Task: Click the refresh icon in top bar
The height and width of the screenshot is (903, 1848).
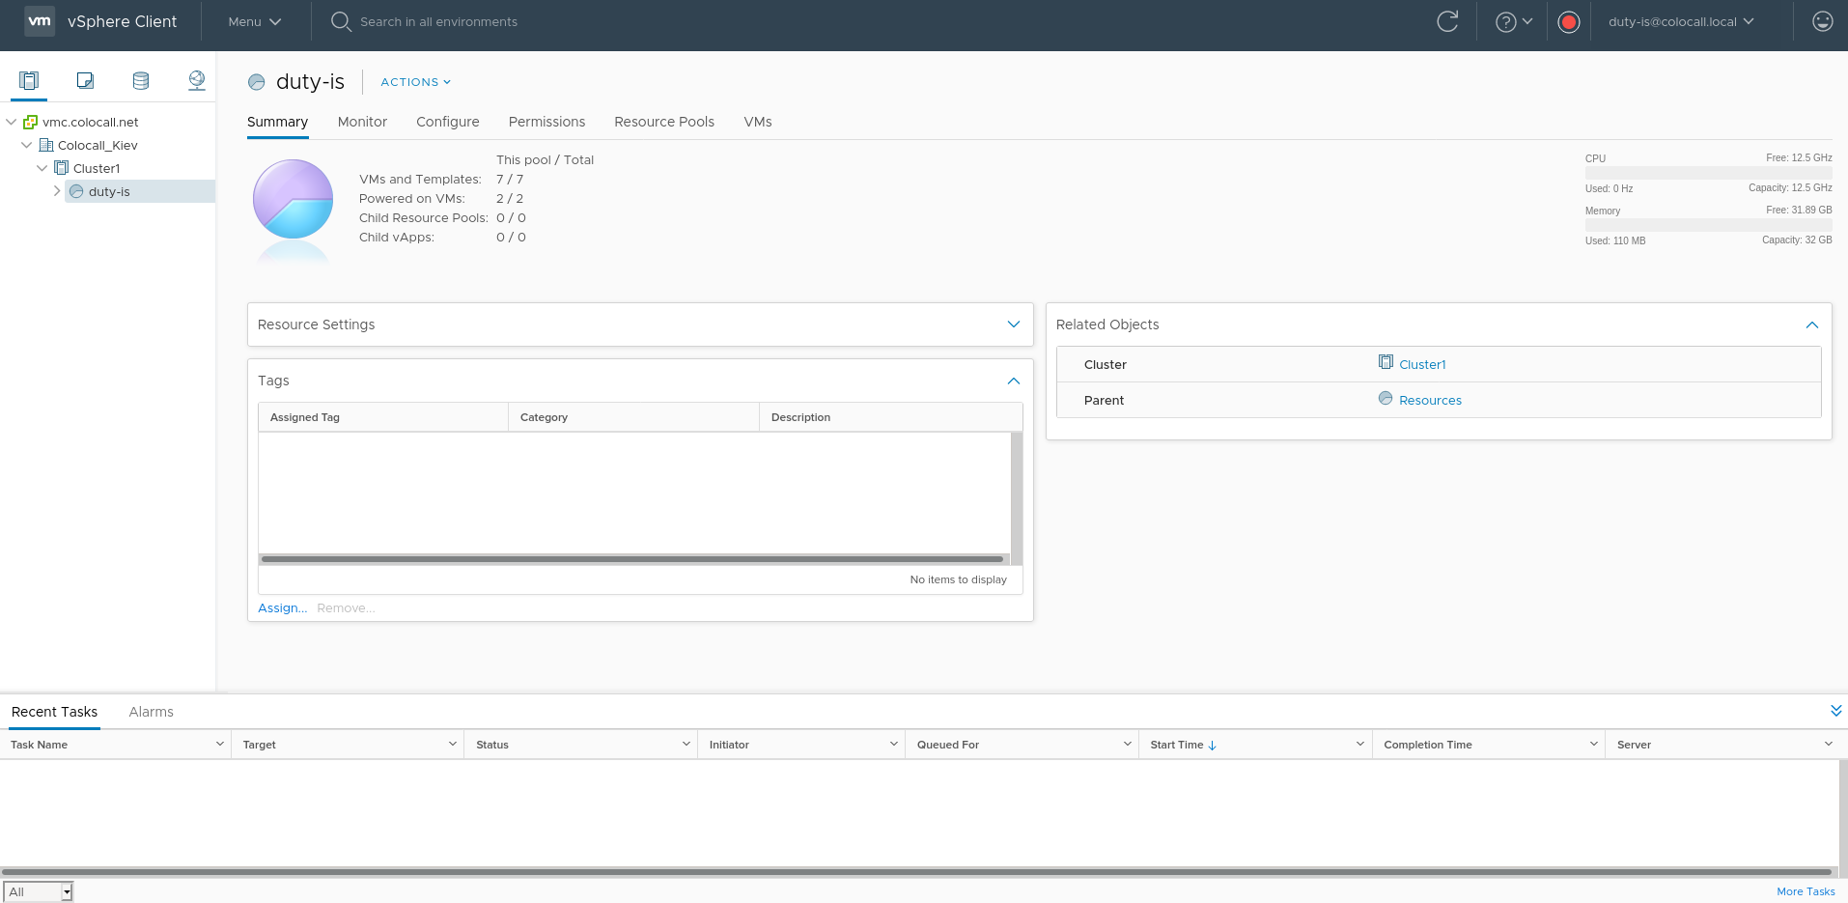Action: point(1446,21)
